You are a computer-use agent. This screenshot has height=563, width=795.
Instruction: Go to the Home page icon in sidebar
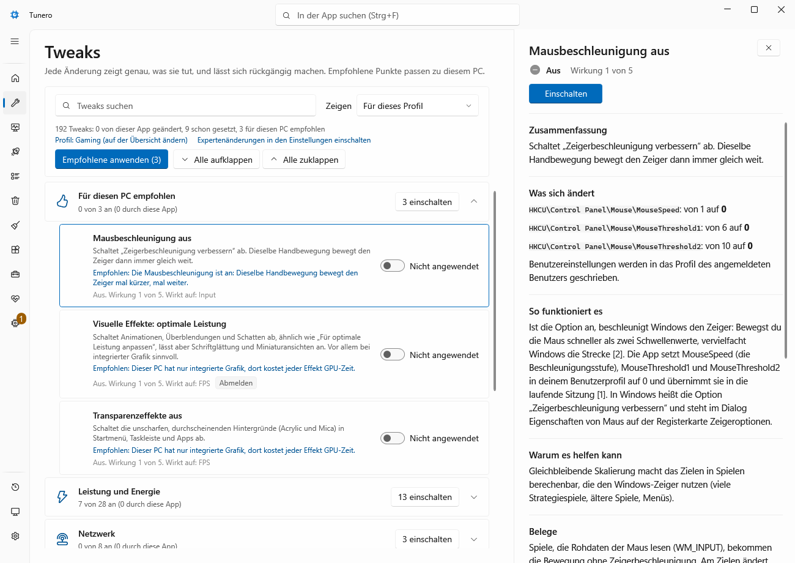[x=15, y=78]
